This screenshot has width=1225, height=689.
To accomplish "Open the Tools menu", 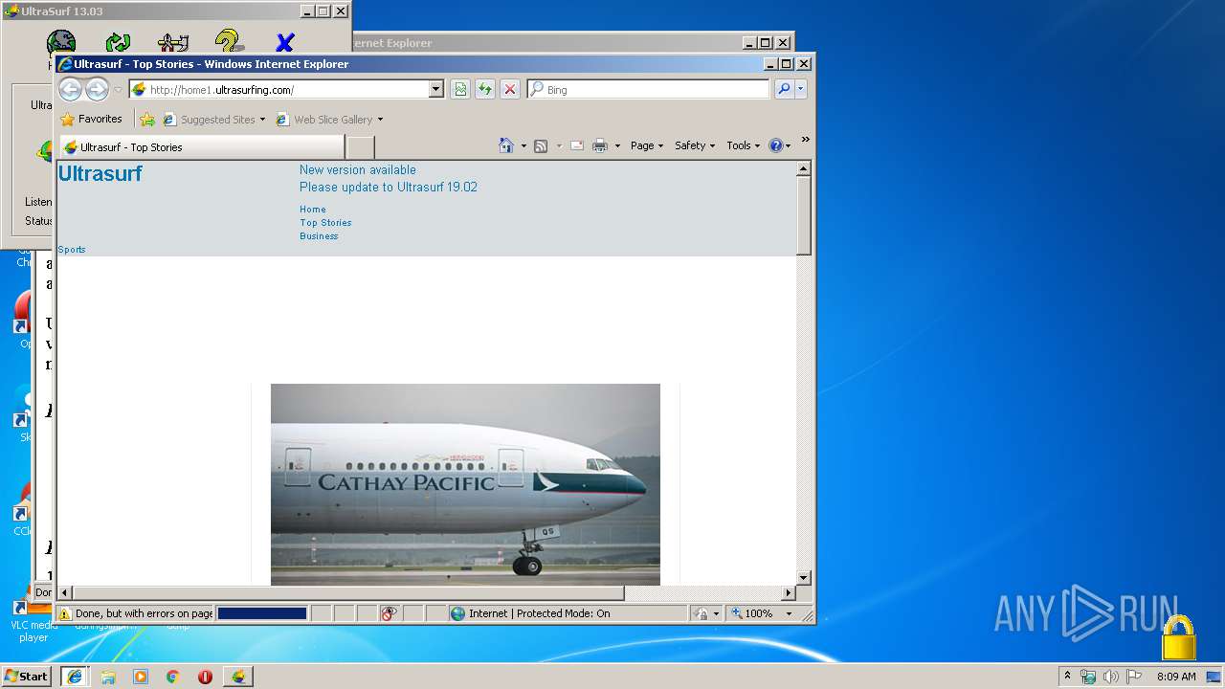I will coord(743,145).
